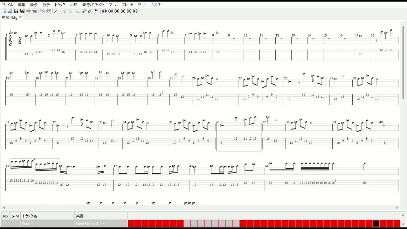407x229 pixels.
Task: Stop playback
Action: point(117,11)
